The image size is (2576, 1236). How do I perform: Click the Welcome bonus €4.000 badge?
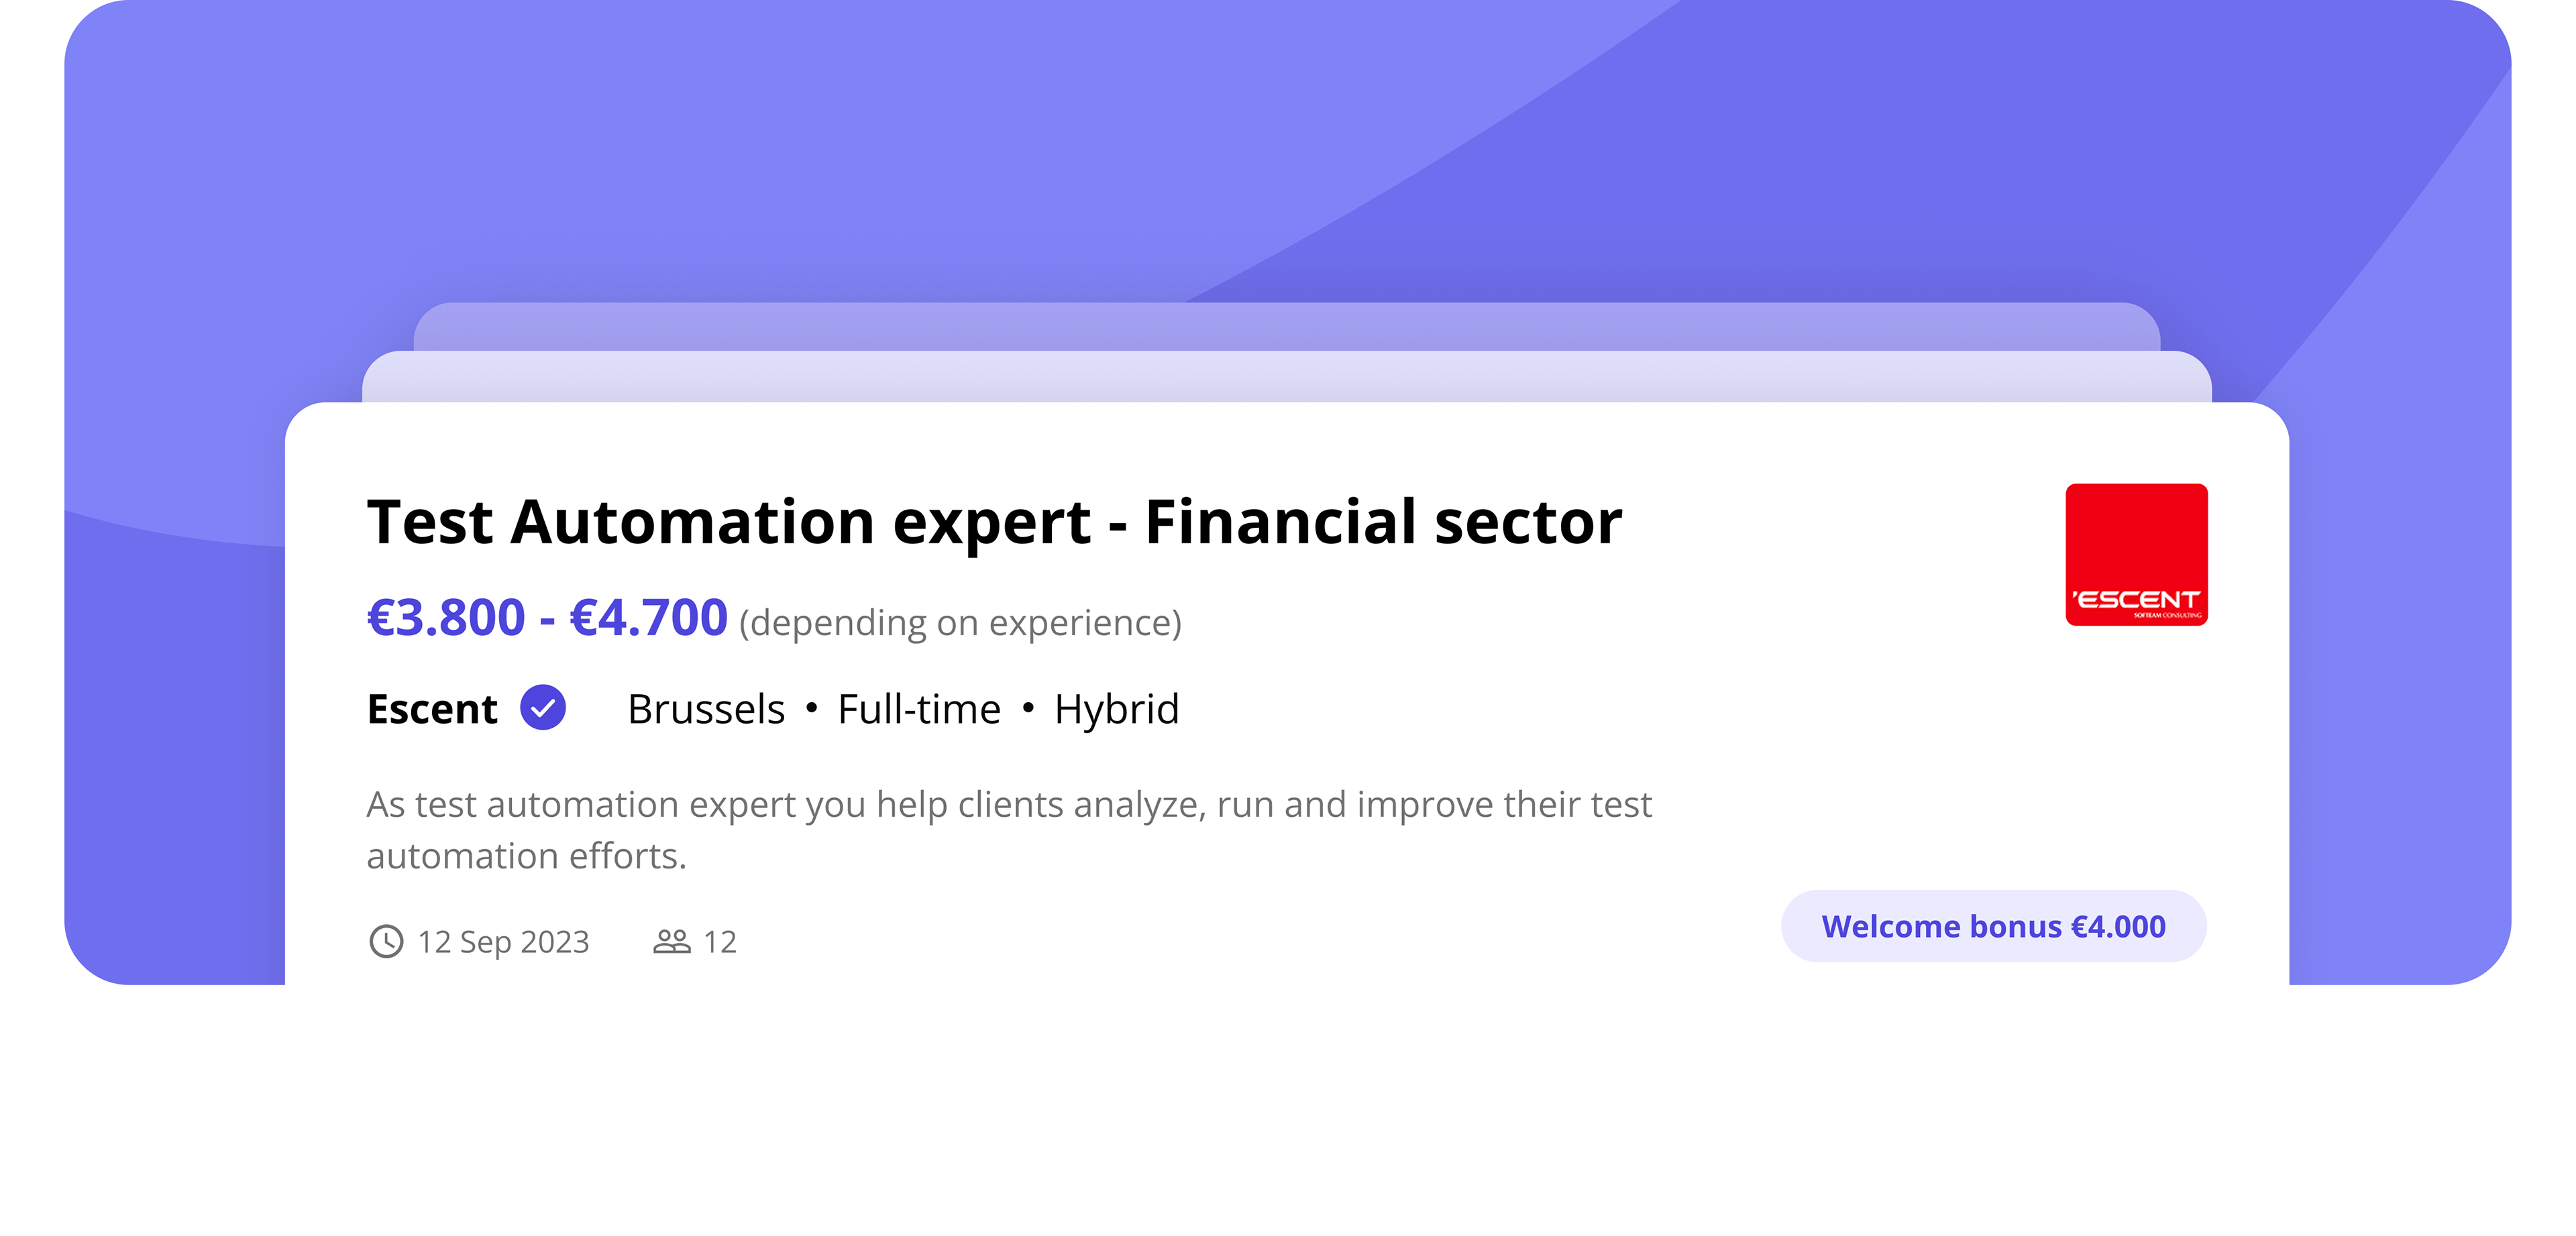tap(1993, 926)
